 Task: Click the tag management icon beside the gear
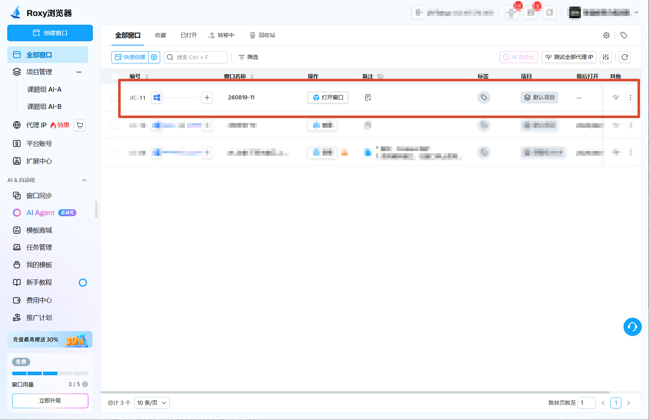(x=624, y=35)
